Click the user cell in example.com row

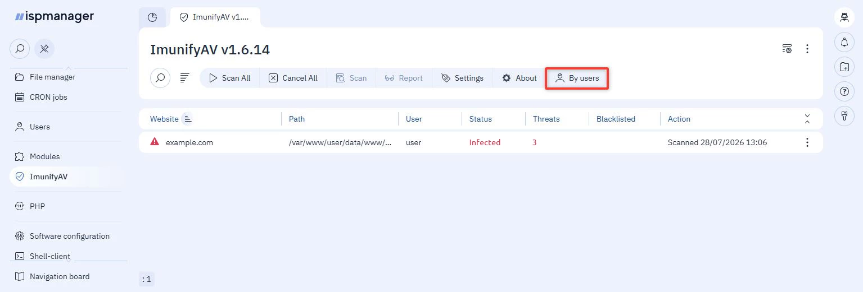tap(414, 142)
